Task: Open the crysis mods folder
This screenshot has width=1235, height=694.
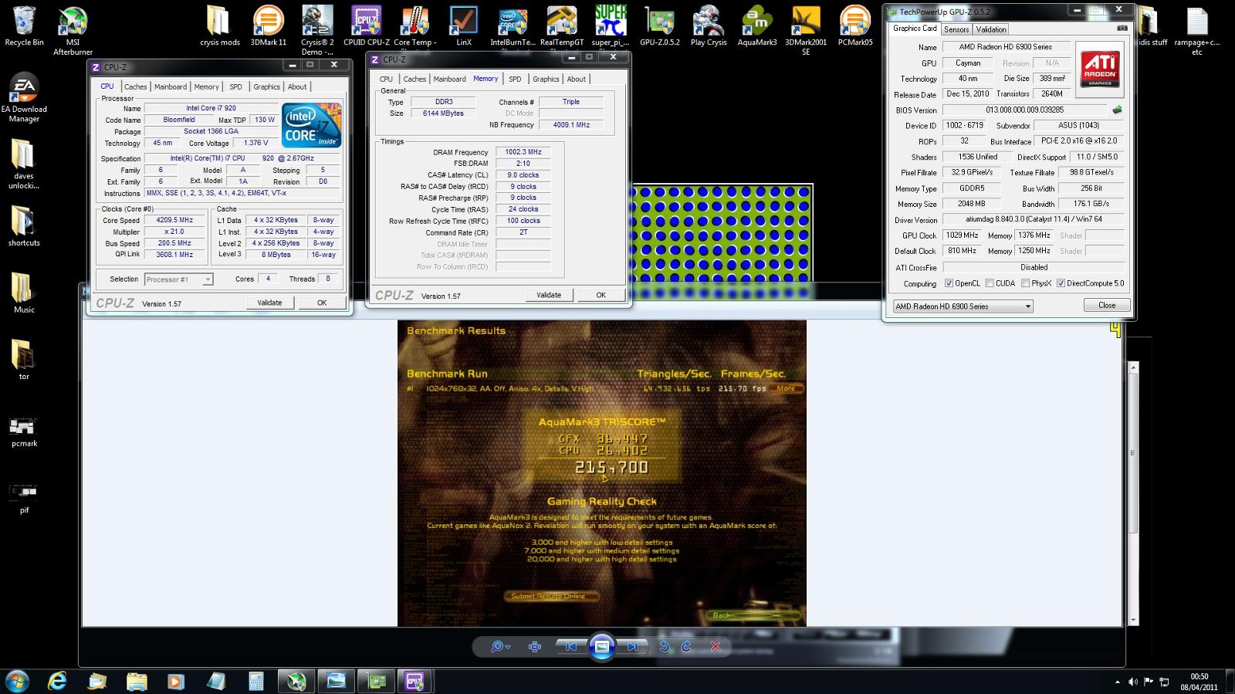Action: click(x=219, y=25)
